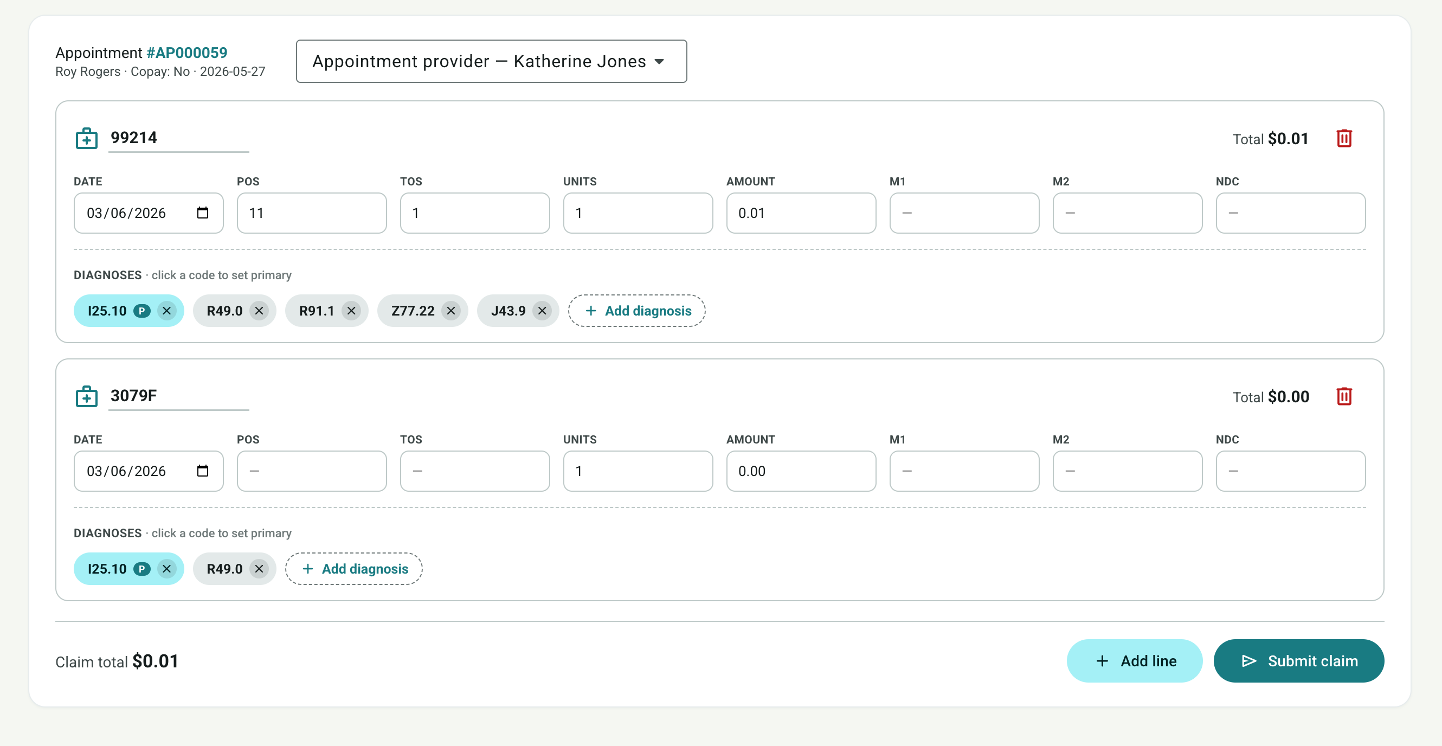
Task: Focus M2 modifier field on 99214 line
Action: click(1128, 213)
